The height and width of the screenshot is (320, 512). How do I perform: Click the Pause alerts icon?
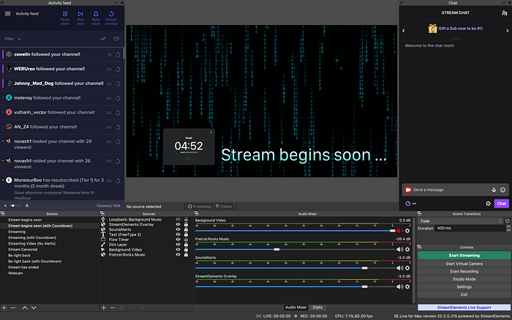coord(65,14)
